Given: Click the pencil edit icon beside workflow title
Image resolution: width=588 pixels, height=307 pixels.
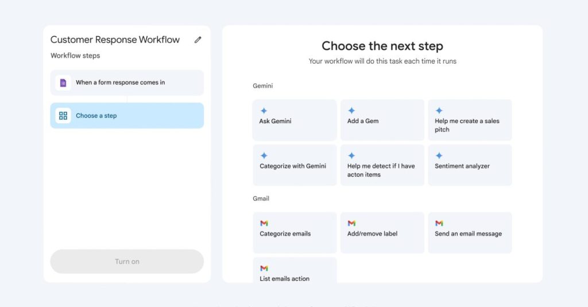Looking at the screenshot, I should [198, 40].
